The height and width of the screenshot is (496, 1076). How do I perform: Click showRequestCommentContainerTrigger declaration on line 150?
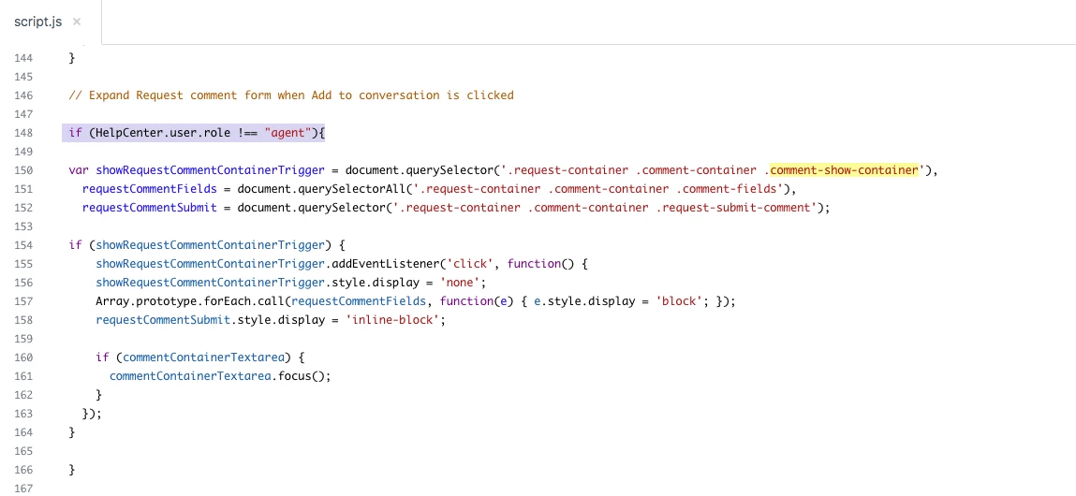(210, 170)
